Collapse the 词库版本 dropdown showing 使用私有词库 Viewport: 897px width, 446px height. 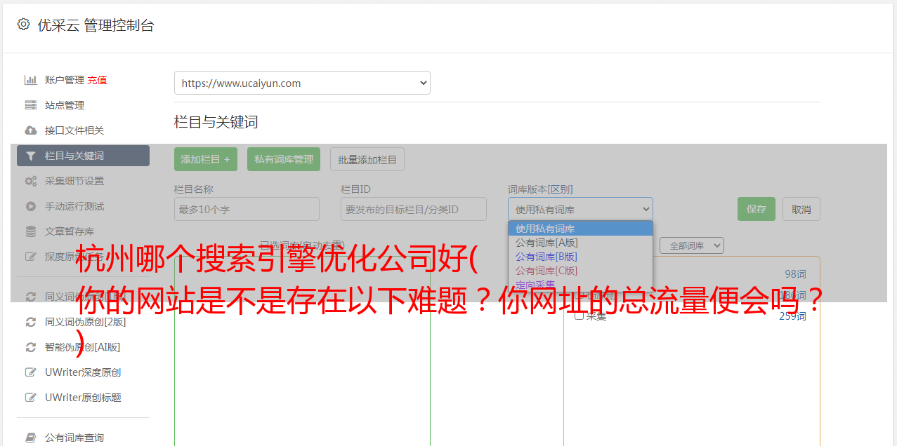click(580, 209)
